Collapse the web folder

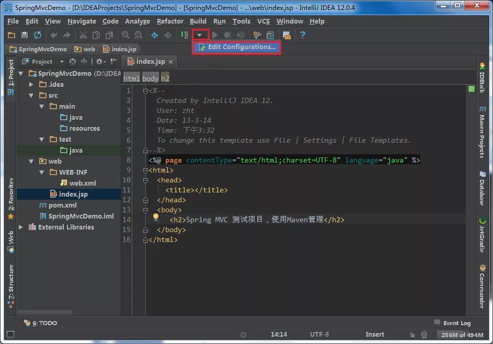[x=31, y=162]
